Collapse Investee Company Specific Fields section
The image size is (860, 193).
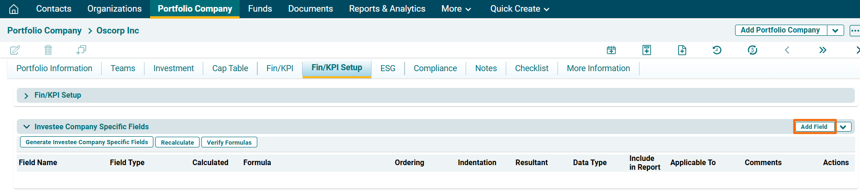click(27, 126)
